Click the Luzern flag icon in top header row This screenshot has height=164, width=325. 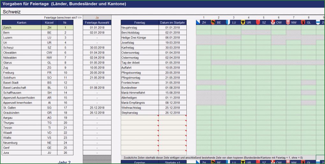coord(228,23)
